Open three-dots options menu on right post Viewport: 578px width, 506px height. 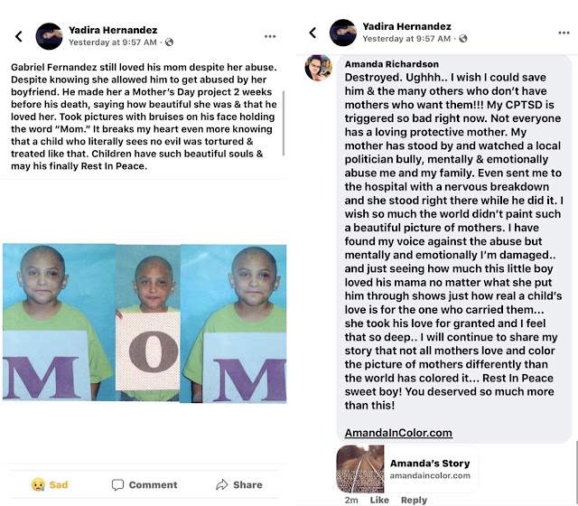564,33
